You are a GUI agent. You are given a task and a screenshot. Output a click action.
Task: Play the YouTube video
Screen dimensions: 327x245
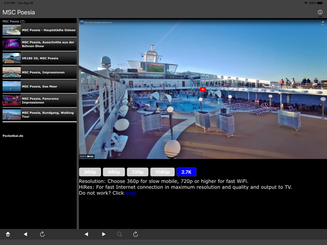[203, 89]
